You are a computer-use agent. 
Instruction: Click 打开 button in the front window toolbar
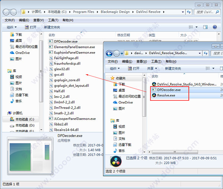pos(134,69)
